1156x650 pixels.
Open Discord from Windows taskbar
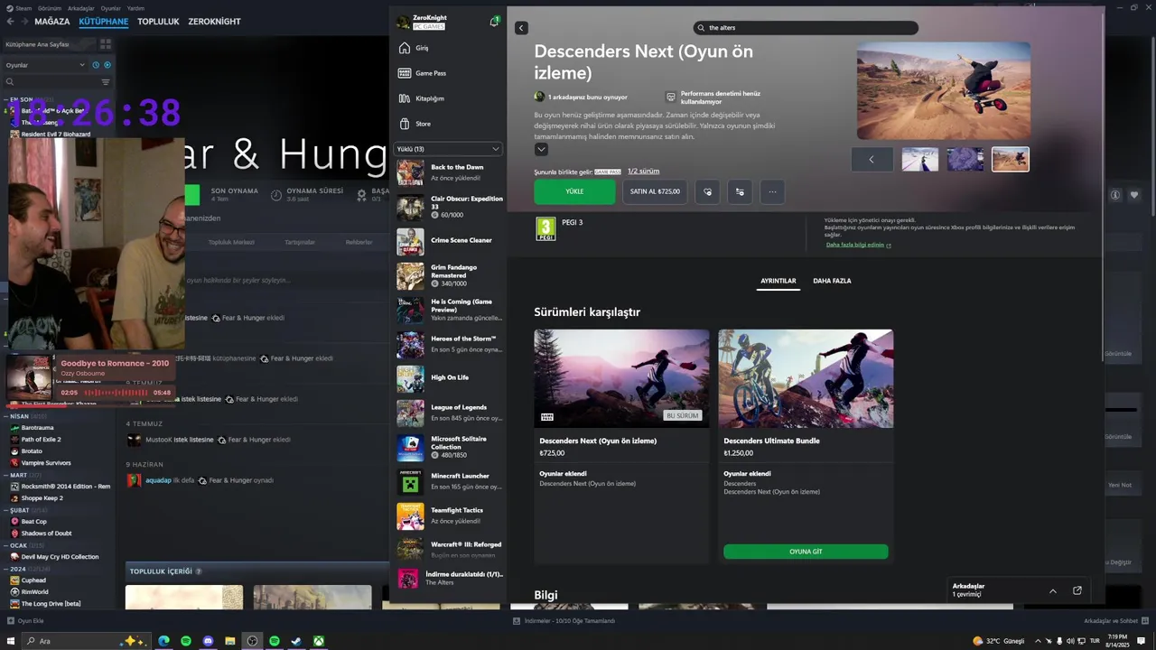(x=208, y=641)
